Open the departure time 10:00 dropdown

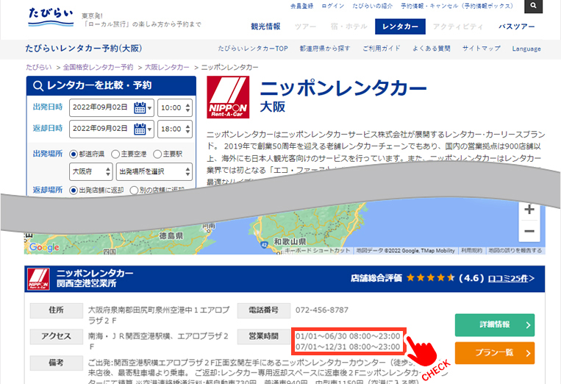[175, 107]
